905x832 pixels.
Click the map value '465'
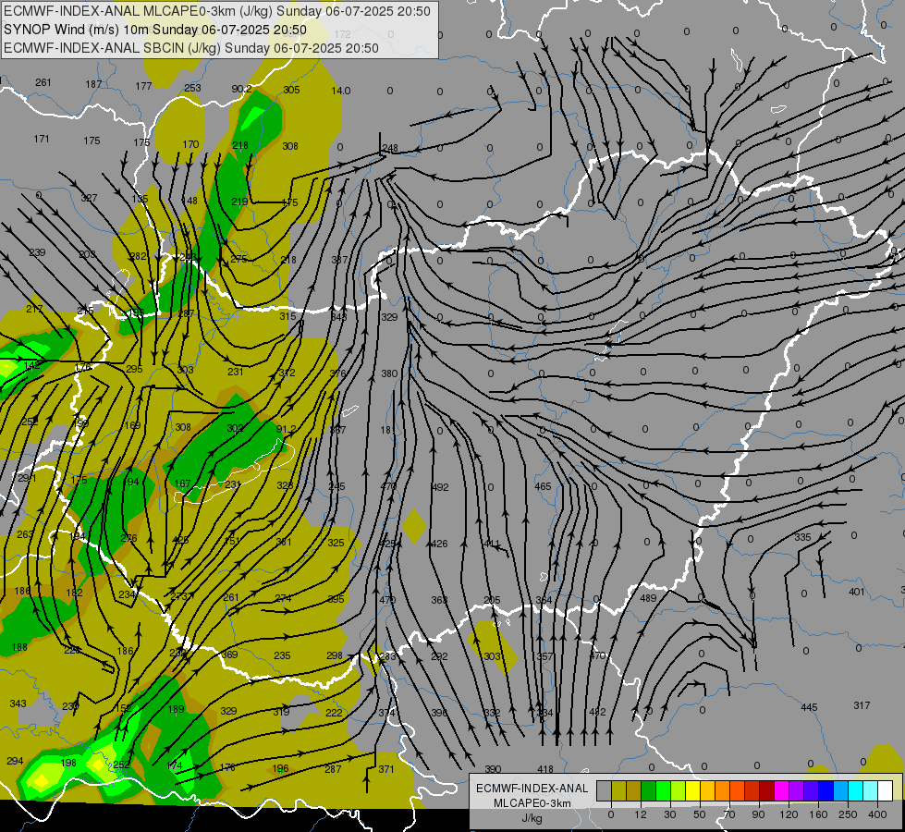543,487
